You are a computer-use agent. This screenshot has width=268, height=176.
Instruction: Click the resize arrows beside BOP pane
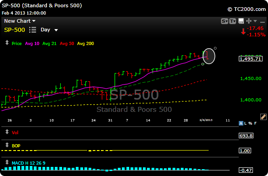click(x=7, y=145)
